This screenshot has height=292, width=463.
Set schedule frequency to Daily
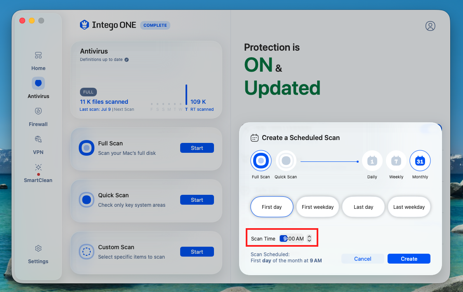[372, 161]
